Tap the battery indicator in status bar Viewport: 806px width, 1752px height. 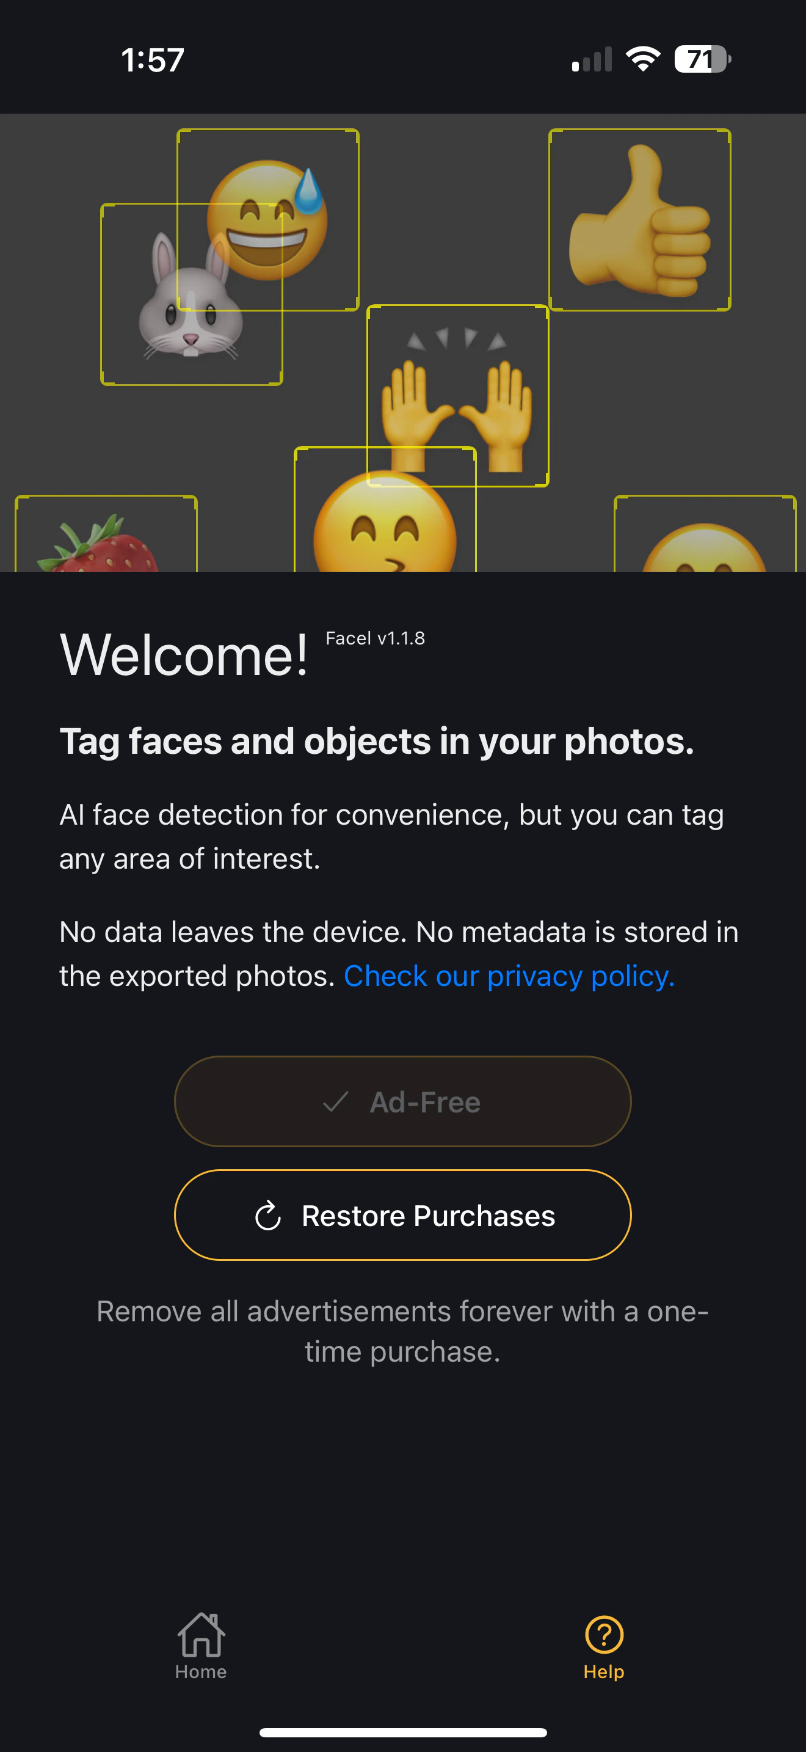tap(702, 59)
